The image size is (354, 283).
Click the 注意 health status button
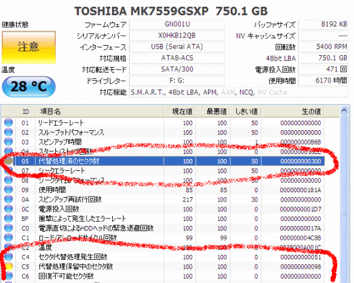tap(29, 47)
